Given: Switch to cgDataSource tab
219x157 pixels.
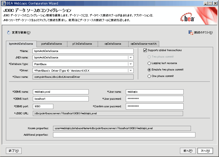Looking at the screenshot, I should (113, 44).
